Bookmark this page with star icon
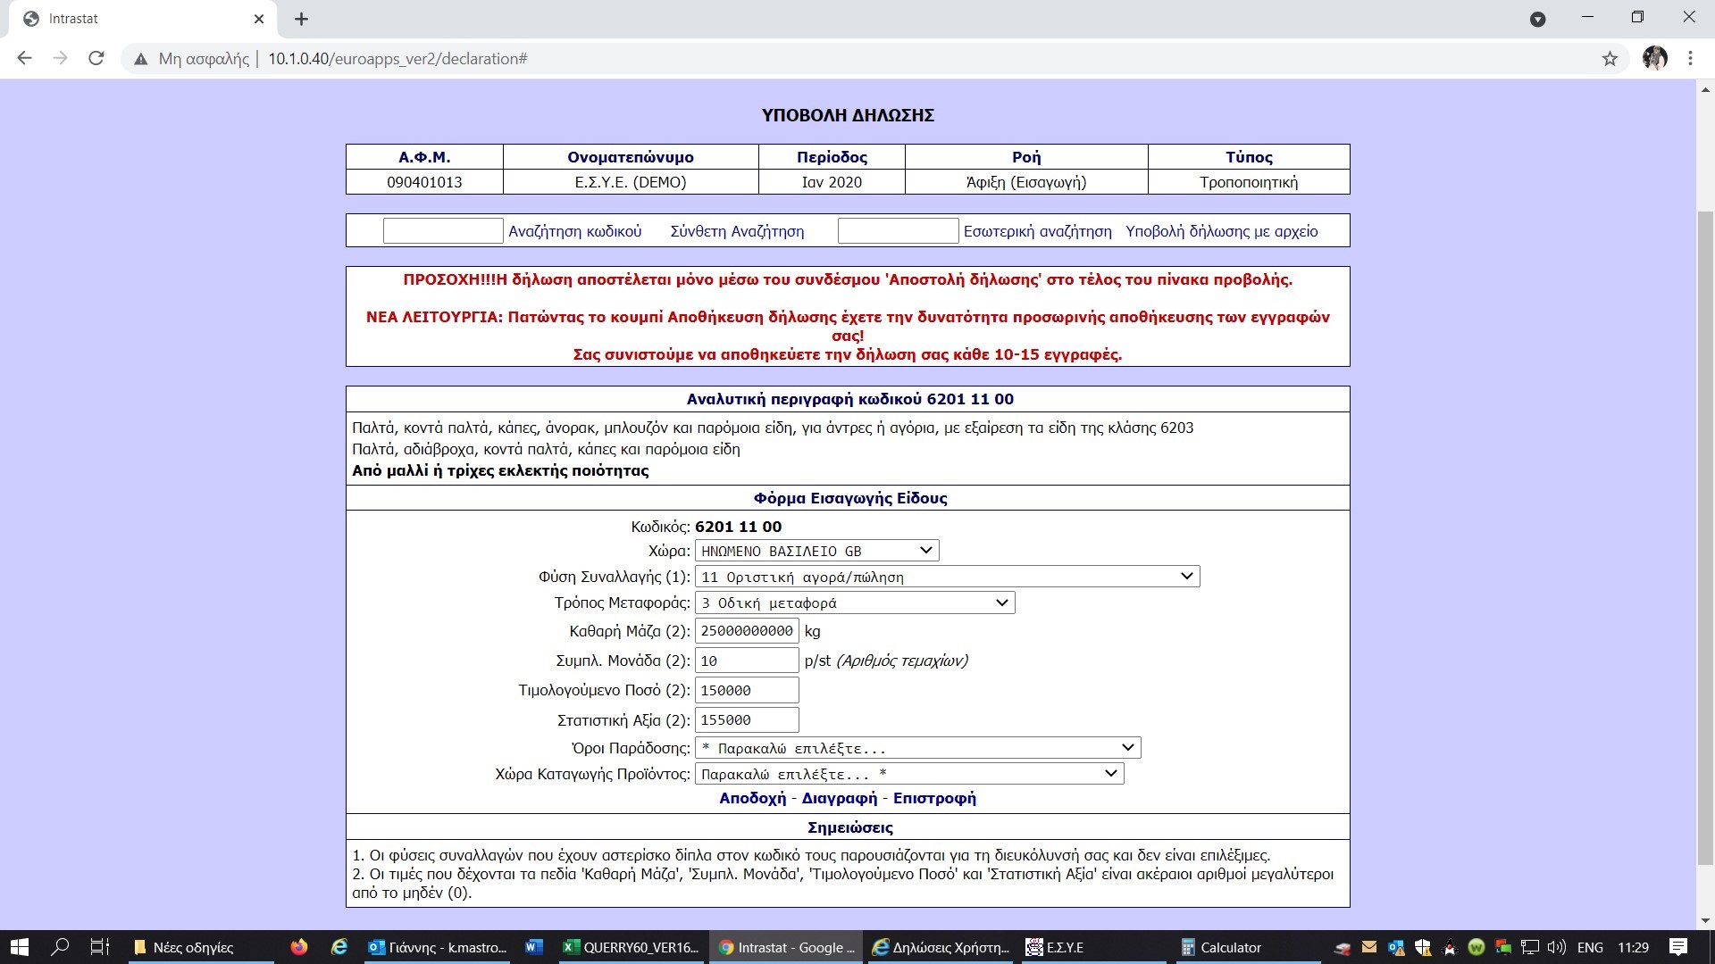This screenshot has width=1715, height=964. point(1610,59)
